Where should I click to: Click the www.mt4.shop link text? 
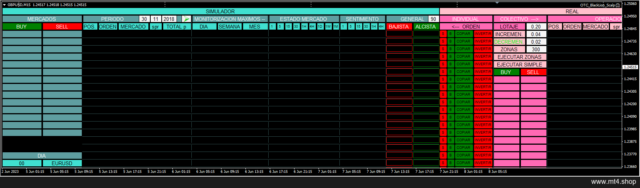pos(613,182)
